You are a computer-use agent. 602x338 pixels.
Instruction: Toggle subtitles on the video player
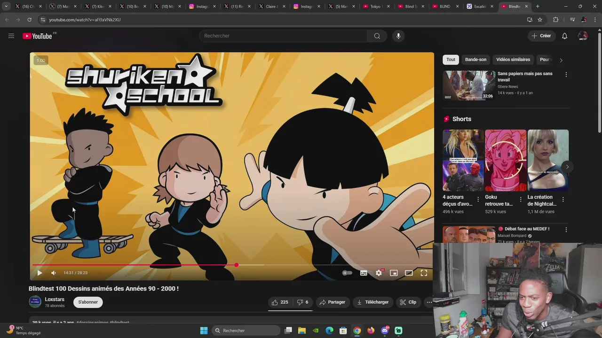[x=364, y=273]
